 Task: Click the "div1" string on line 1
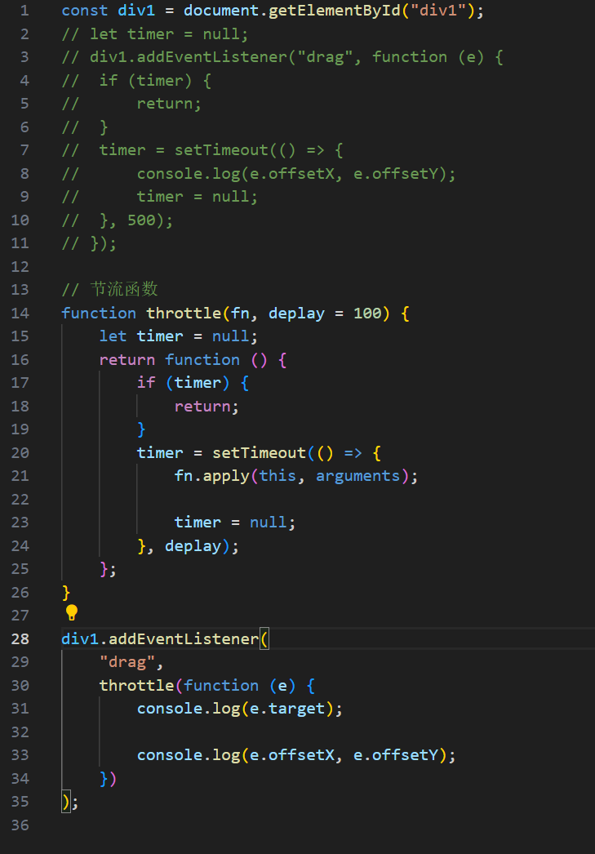tap(438, 11)
